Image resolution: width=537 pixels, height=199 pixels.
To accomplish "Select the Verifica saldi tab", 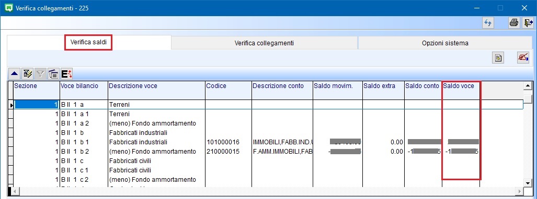I will (x=89, y=42).
